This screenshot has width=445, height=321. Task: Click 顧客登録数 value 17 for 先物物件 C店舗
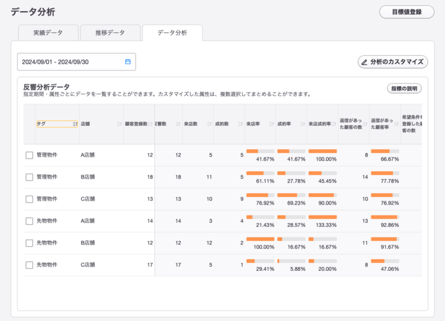[150, 265]
